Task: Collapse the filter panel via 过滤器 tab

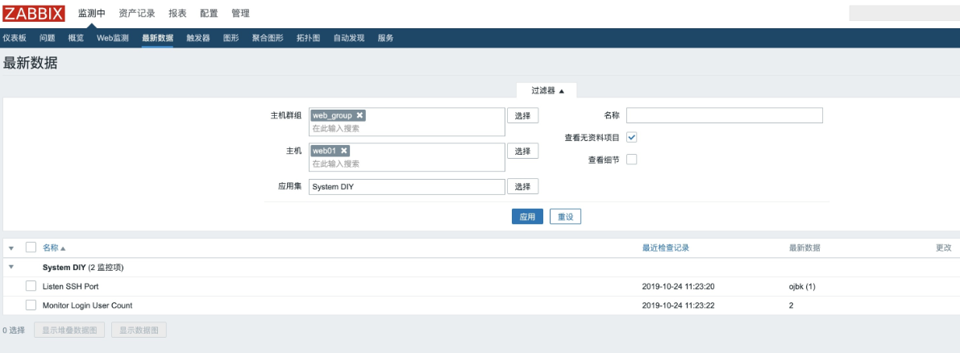Action: (547, 90)
